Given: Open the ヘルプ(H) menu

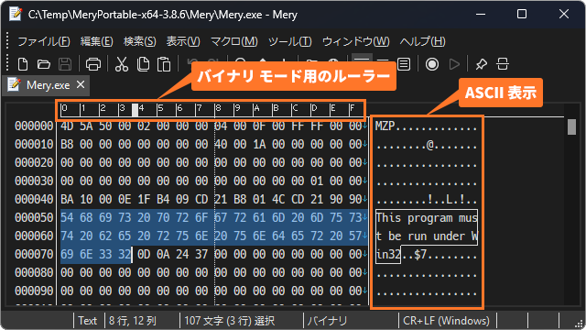Looking at the screenshot, I should [422, 41].
